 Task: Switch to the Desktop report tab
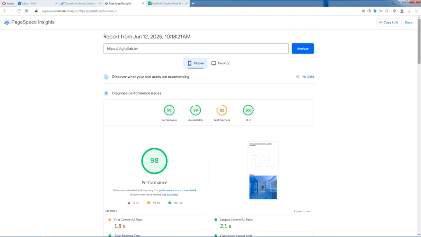click(221, 63)
